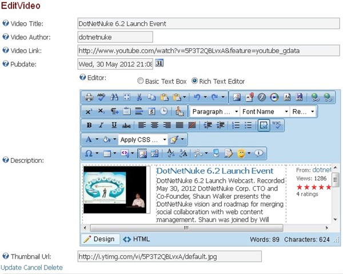The width and height of the screenshot is (343, 274).
Task: Insert a bulleted list
Action: pyautogui.click(x=249, y=125)
